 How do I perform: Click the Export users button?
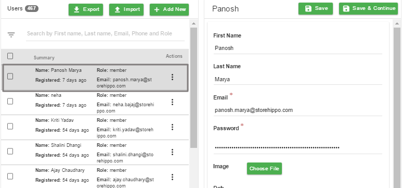coord(86,9)
